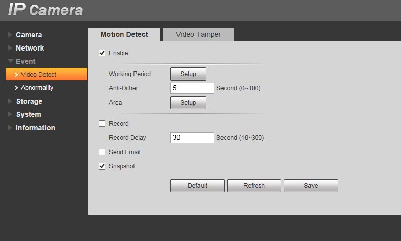Open the System section
401x241 pixels.
pos(29,114)
